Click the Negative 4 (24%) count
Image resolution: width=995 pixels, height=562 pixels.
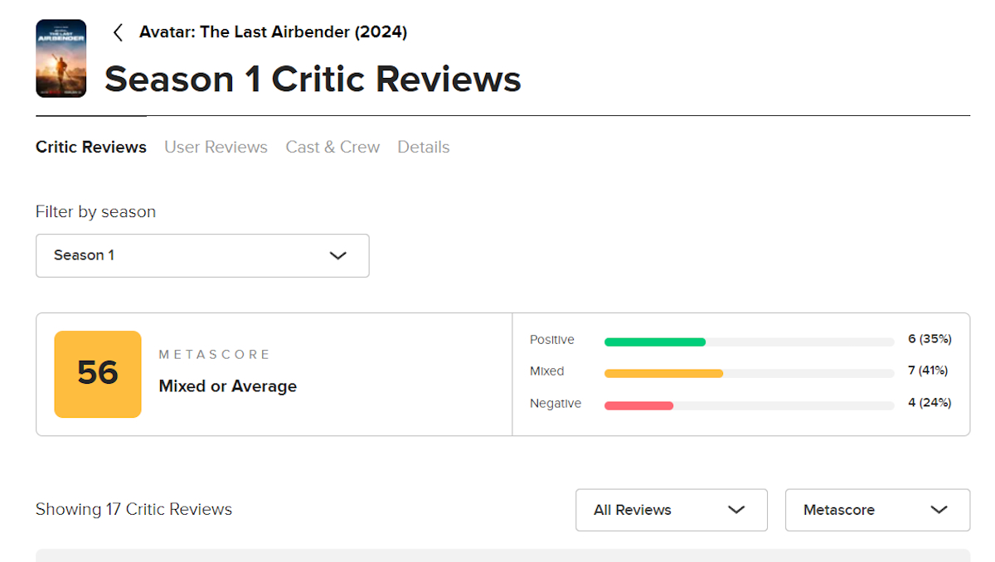929,403
